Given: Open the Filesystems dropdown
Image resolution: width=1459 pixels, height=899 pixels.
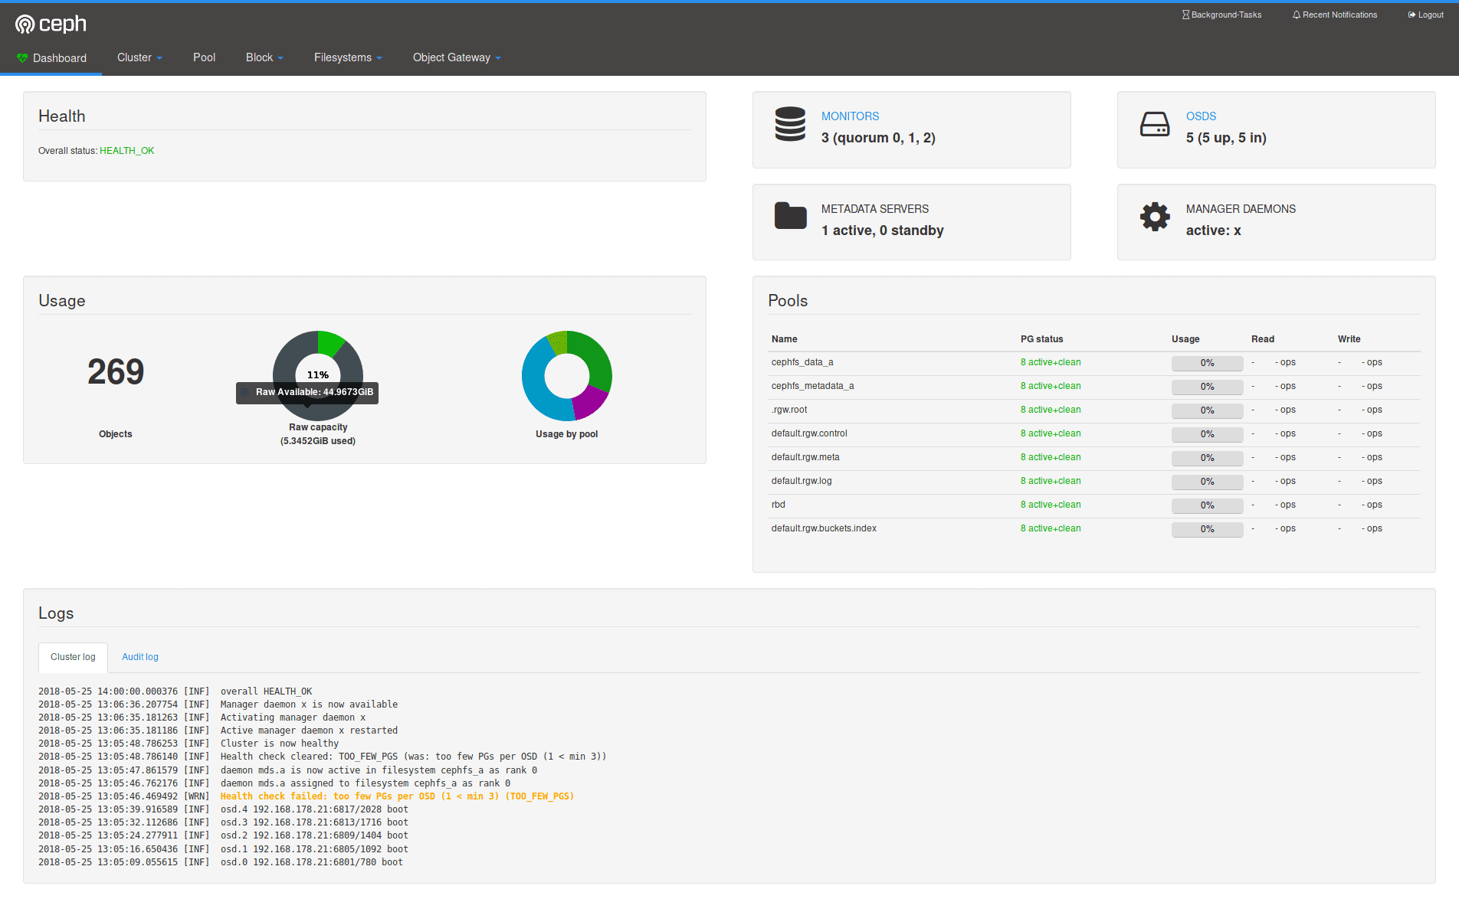Looking at the screenshot, I should click(348, 57).
